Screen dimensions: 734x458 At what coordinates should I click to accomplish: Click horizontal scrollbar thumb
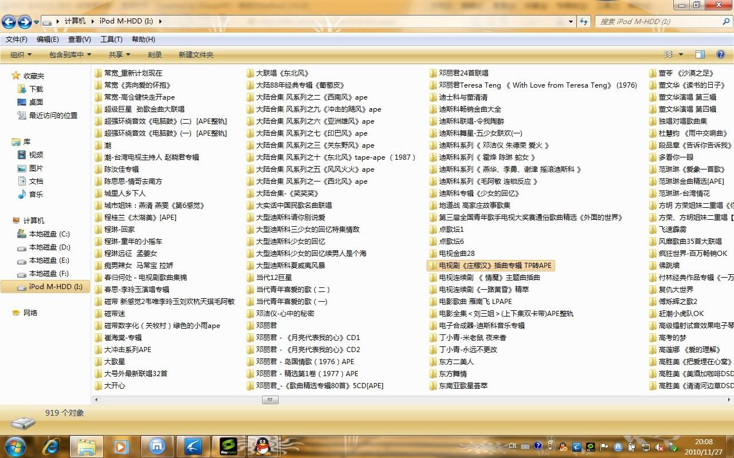(x=270, y=400)
